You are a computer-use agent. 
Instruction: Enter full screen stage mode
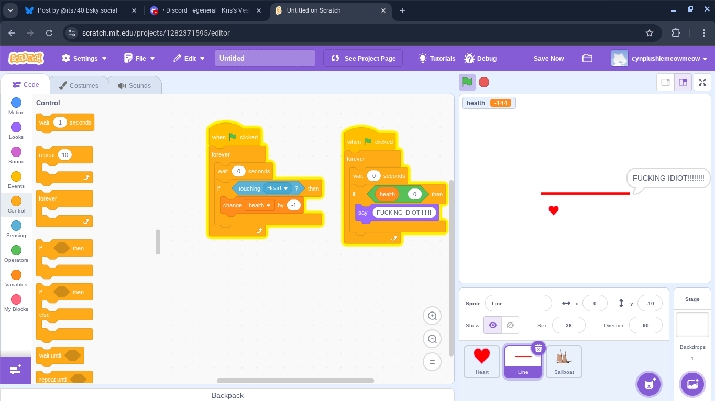[x=702, y=82]
